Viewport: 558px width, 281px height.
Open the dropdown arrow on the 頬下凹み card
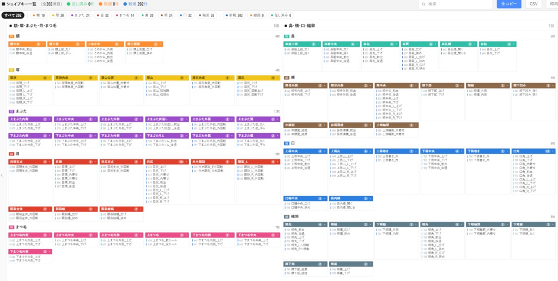(554, 85)
